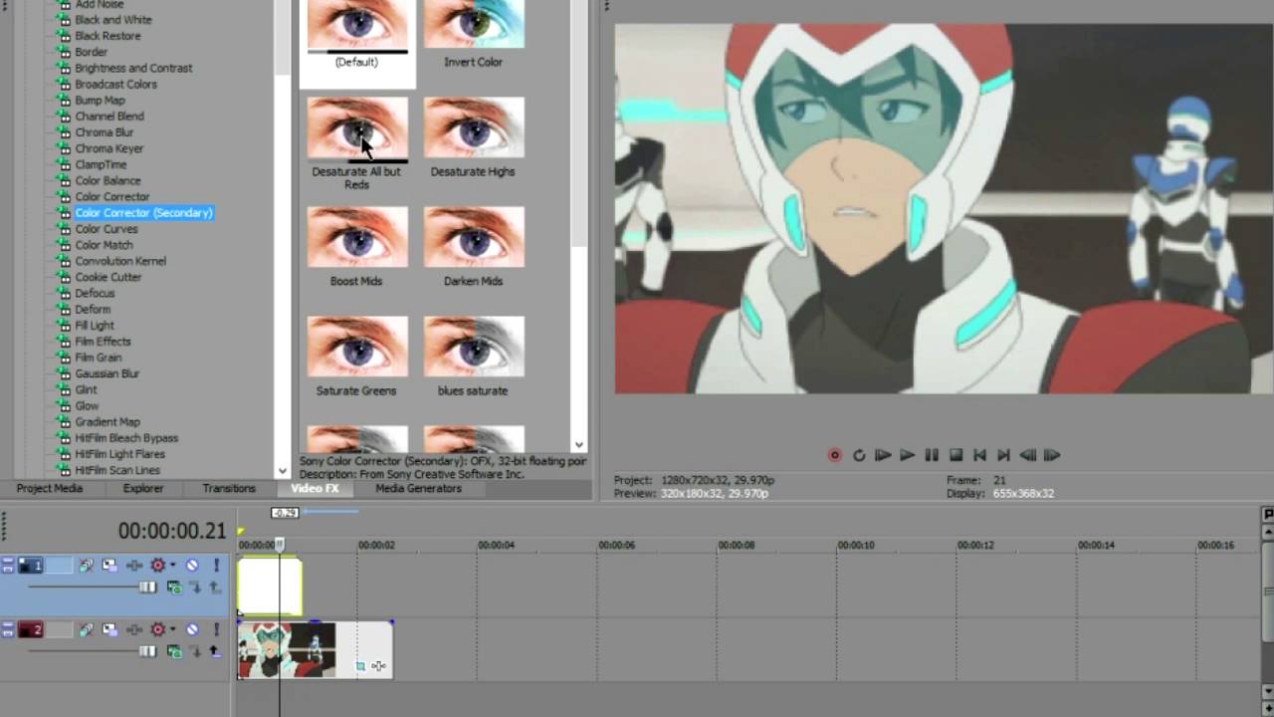Click the track 2 level slider handle
The image size is (1274, 717).
[x=148, y=651]
